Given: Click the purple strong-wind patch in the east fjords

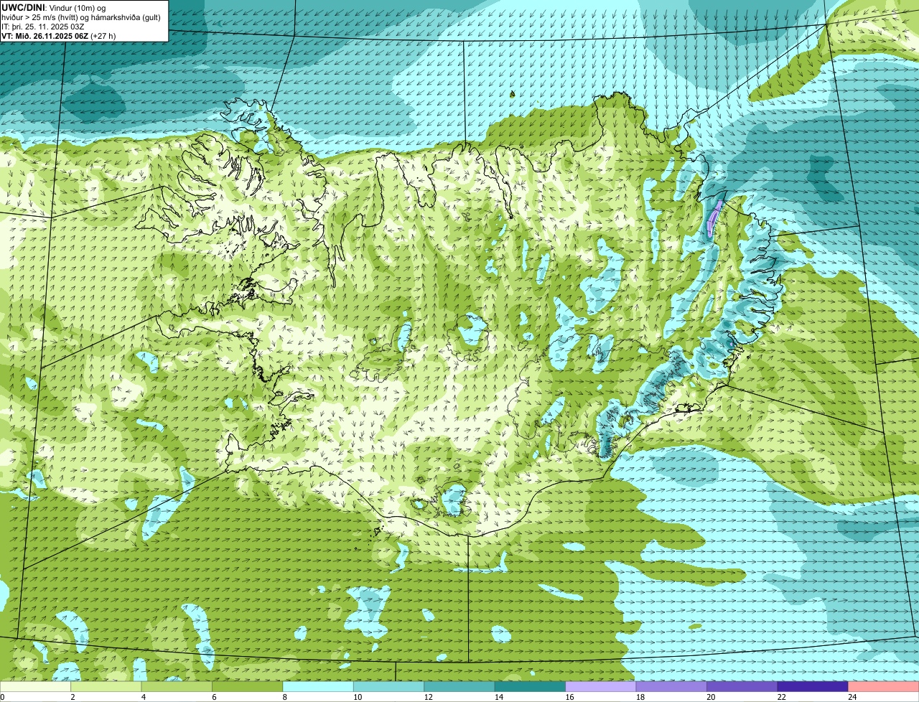Looking at the screenshot, I should (714, 217).
